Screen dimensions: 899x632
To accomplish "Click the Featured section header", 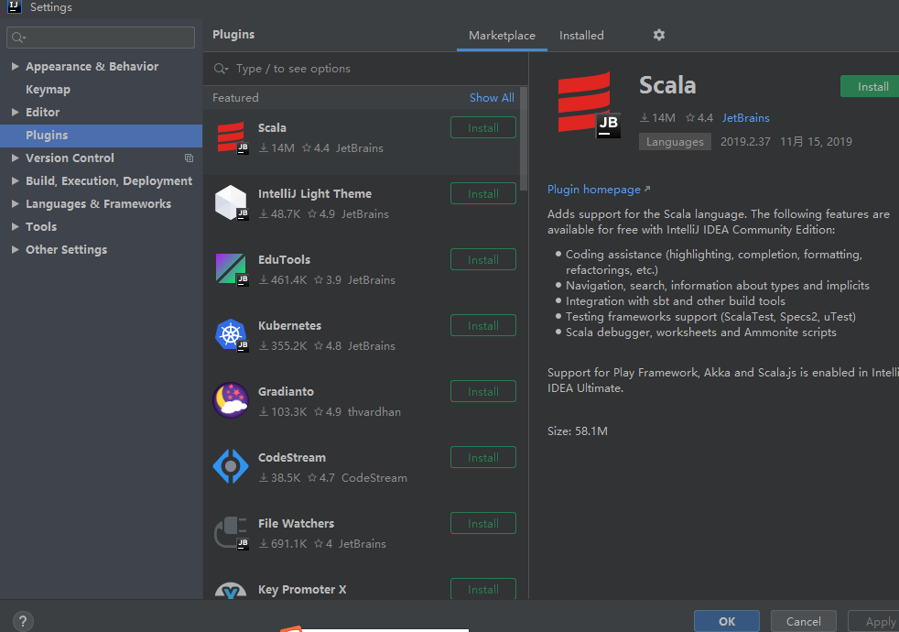I will [235, 98].
